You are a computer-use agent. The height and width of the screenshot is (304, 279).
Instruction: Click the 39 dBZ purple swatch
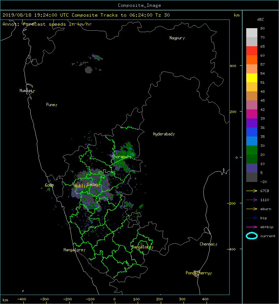pyautogui.click(x=252, y=123)
